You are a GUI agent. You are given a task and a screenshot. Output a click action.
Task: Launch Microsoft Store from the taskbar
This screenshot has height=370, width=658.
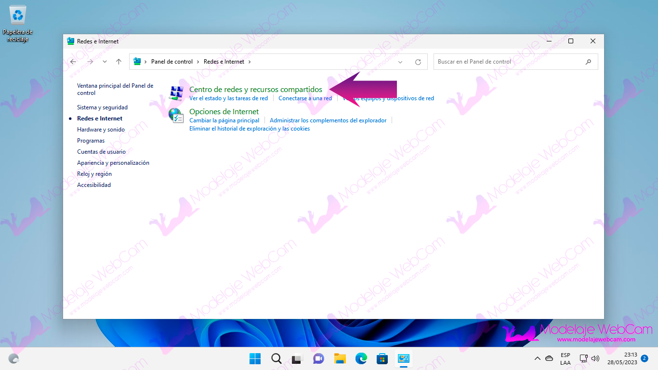pyautogui.click(x=382, y=358)
